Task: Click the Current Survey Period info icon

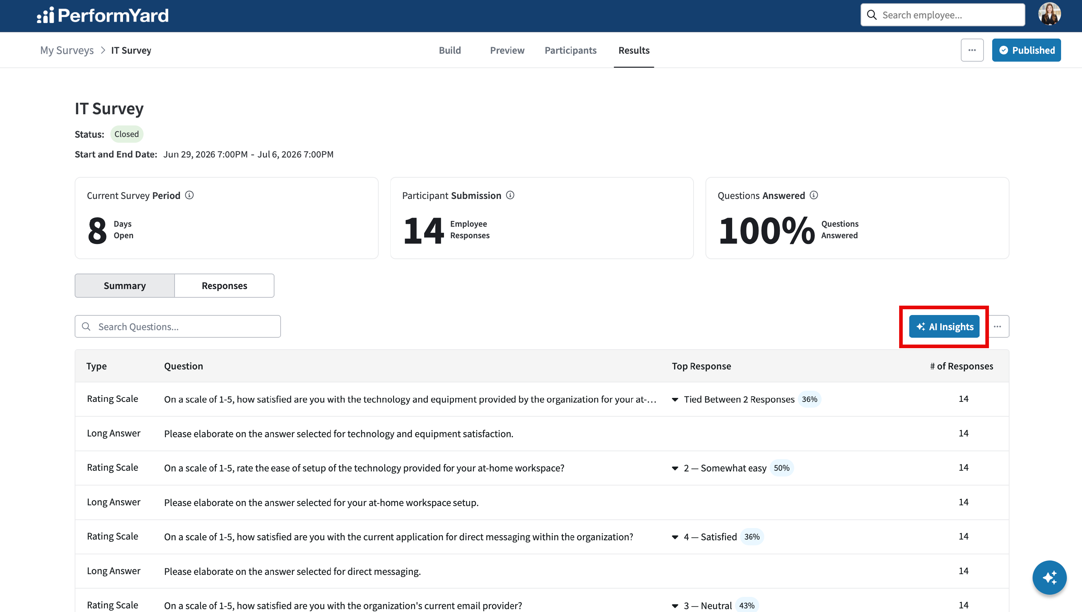Action: (x=189, y=195)
